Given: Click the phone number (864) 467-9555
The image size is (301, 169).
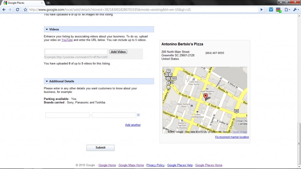Looking at the screenshot, I should (x=215, y=53).
